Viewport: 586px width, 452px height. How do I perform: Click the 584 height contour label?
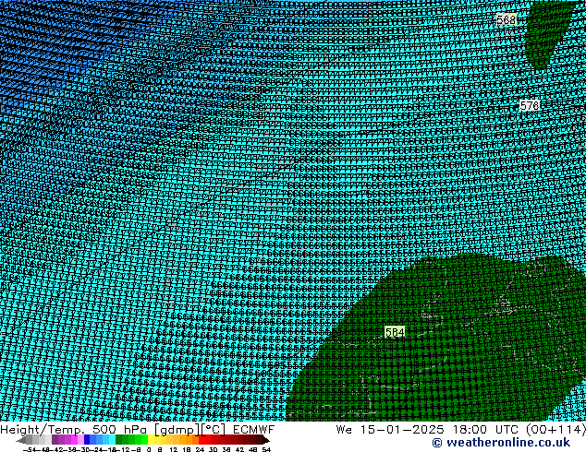point(395,331)
